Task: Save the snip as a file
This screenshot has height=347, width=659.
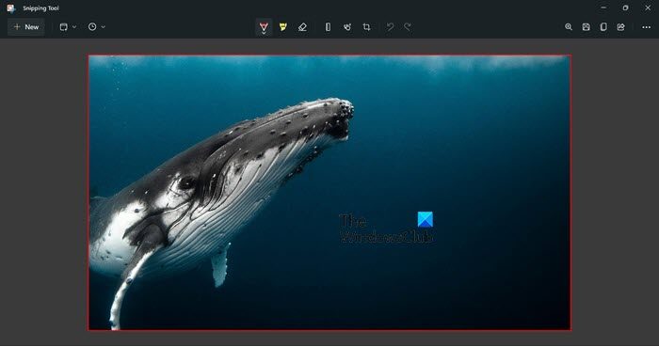Action: click(x=586, y=27)
